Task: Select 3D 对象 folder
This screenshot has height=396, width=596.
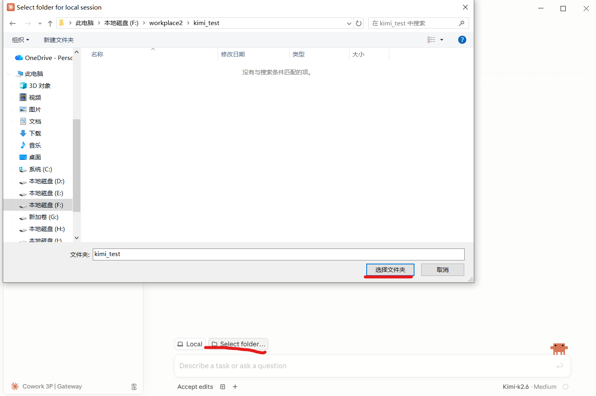Action: (x=35, y=86)
